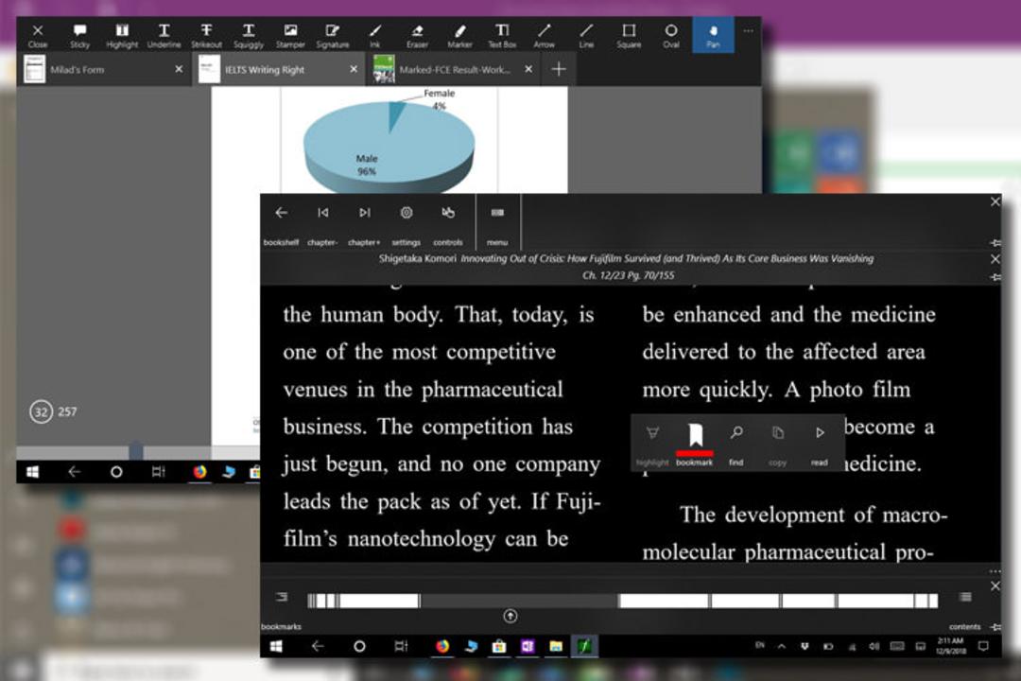Image resolution: width=1021 pixels, height=681 pixels.
Task: Highlight the selected text
Action: [652, 445]
